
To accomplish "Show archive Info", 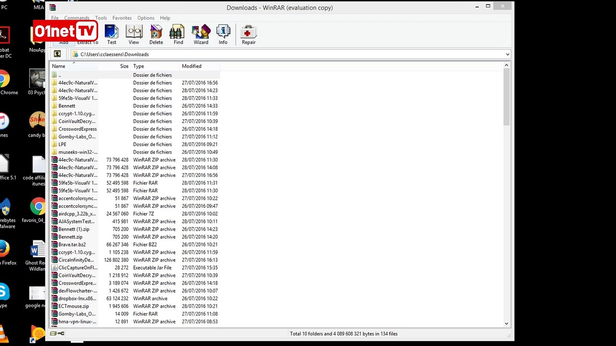I will [x=223, y=35].
